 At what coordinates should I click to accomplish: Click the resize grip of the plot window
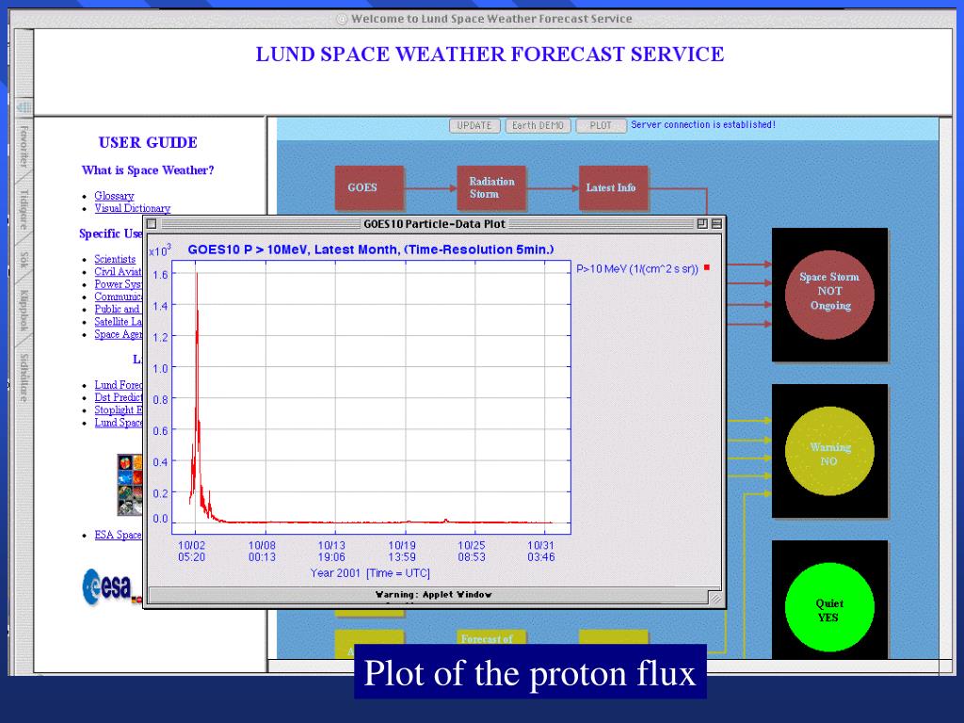[x=715, y=597]
